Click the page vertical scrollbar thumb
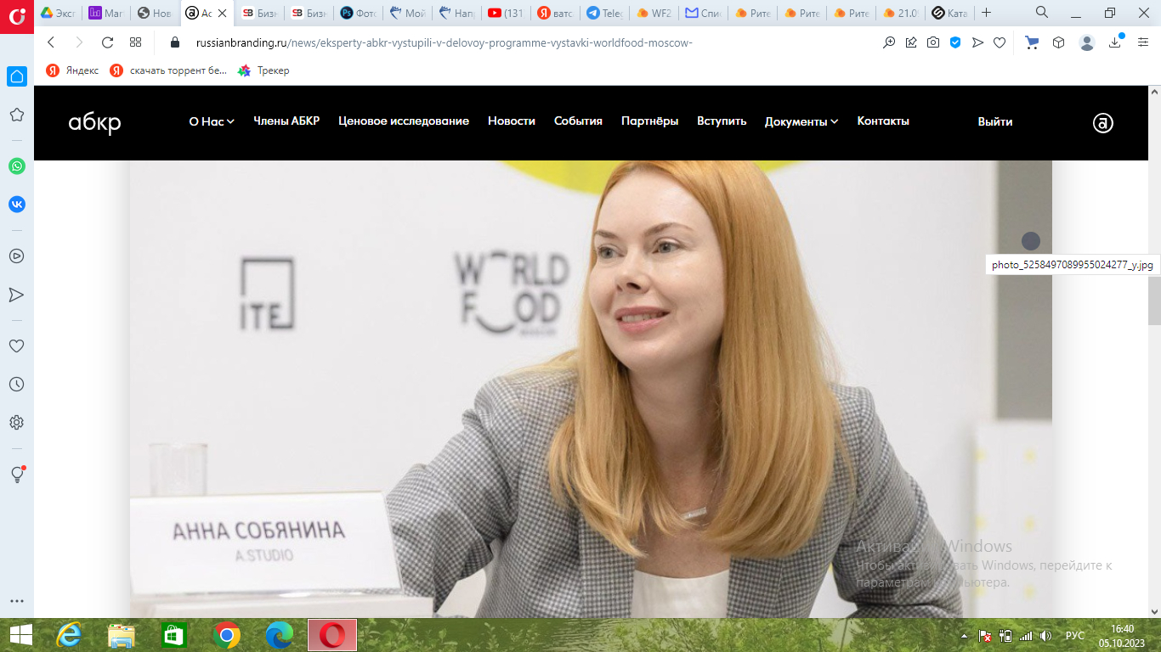The height and width of the screenshot is (652, 1161). coord(1154,301)
